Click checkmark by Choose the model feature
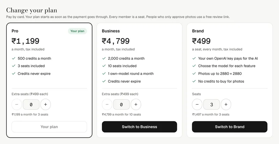Image resolution: width=279 pixels, height=144 pixels. pyautogui.click(x=194, y=66)
